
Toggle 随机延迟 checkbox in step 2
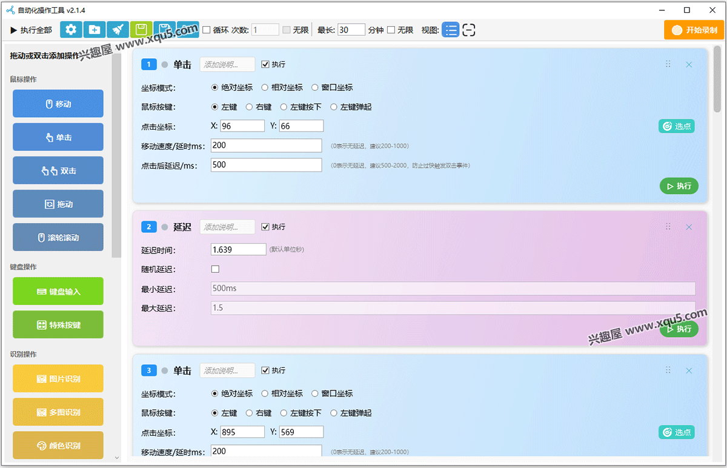point(215,269)
